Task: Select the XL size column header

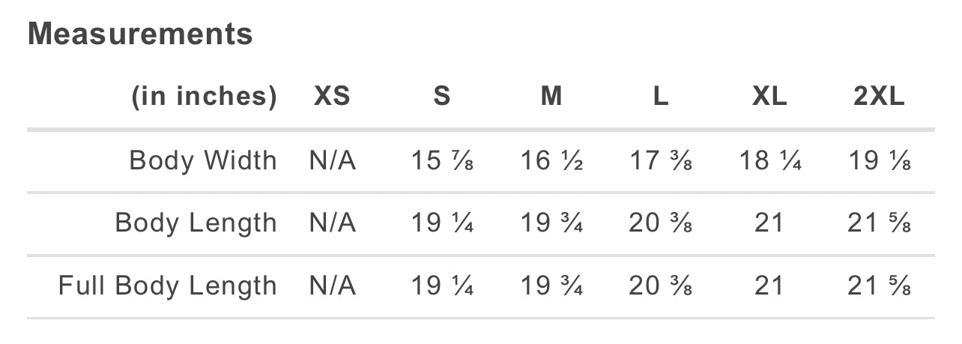Action: (769, 97)
